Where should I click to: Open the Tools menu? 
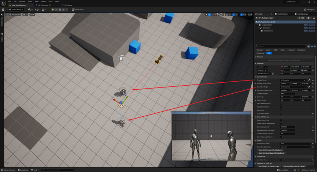[x=30, y=1]
